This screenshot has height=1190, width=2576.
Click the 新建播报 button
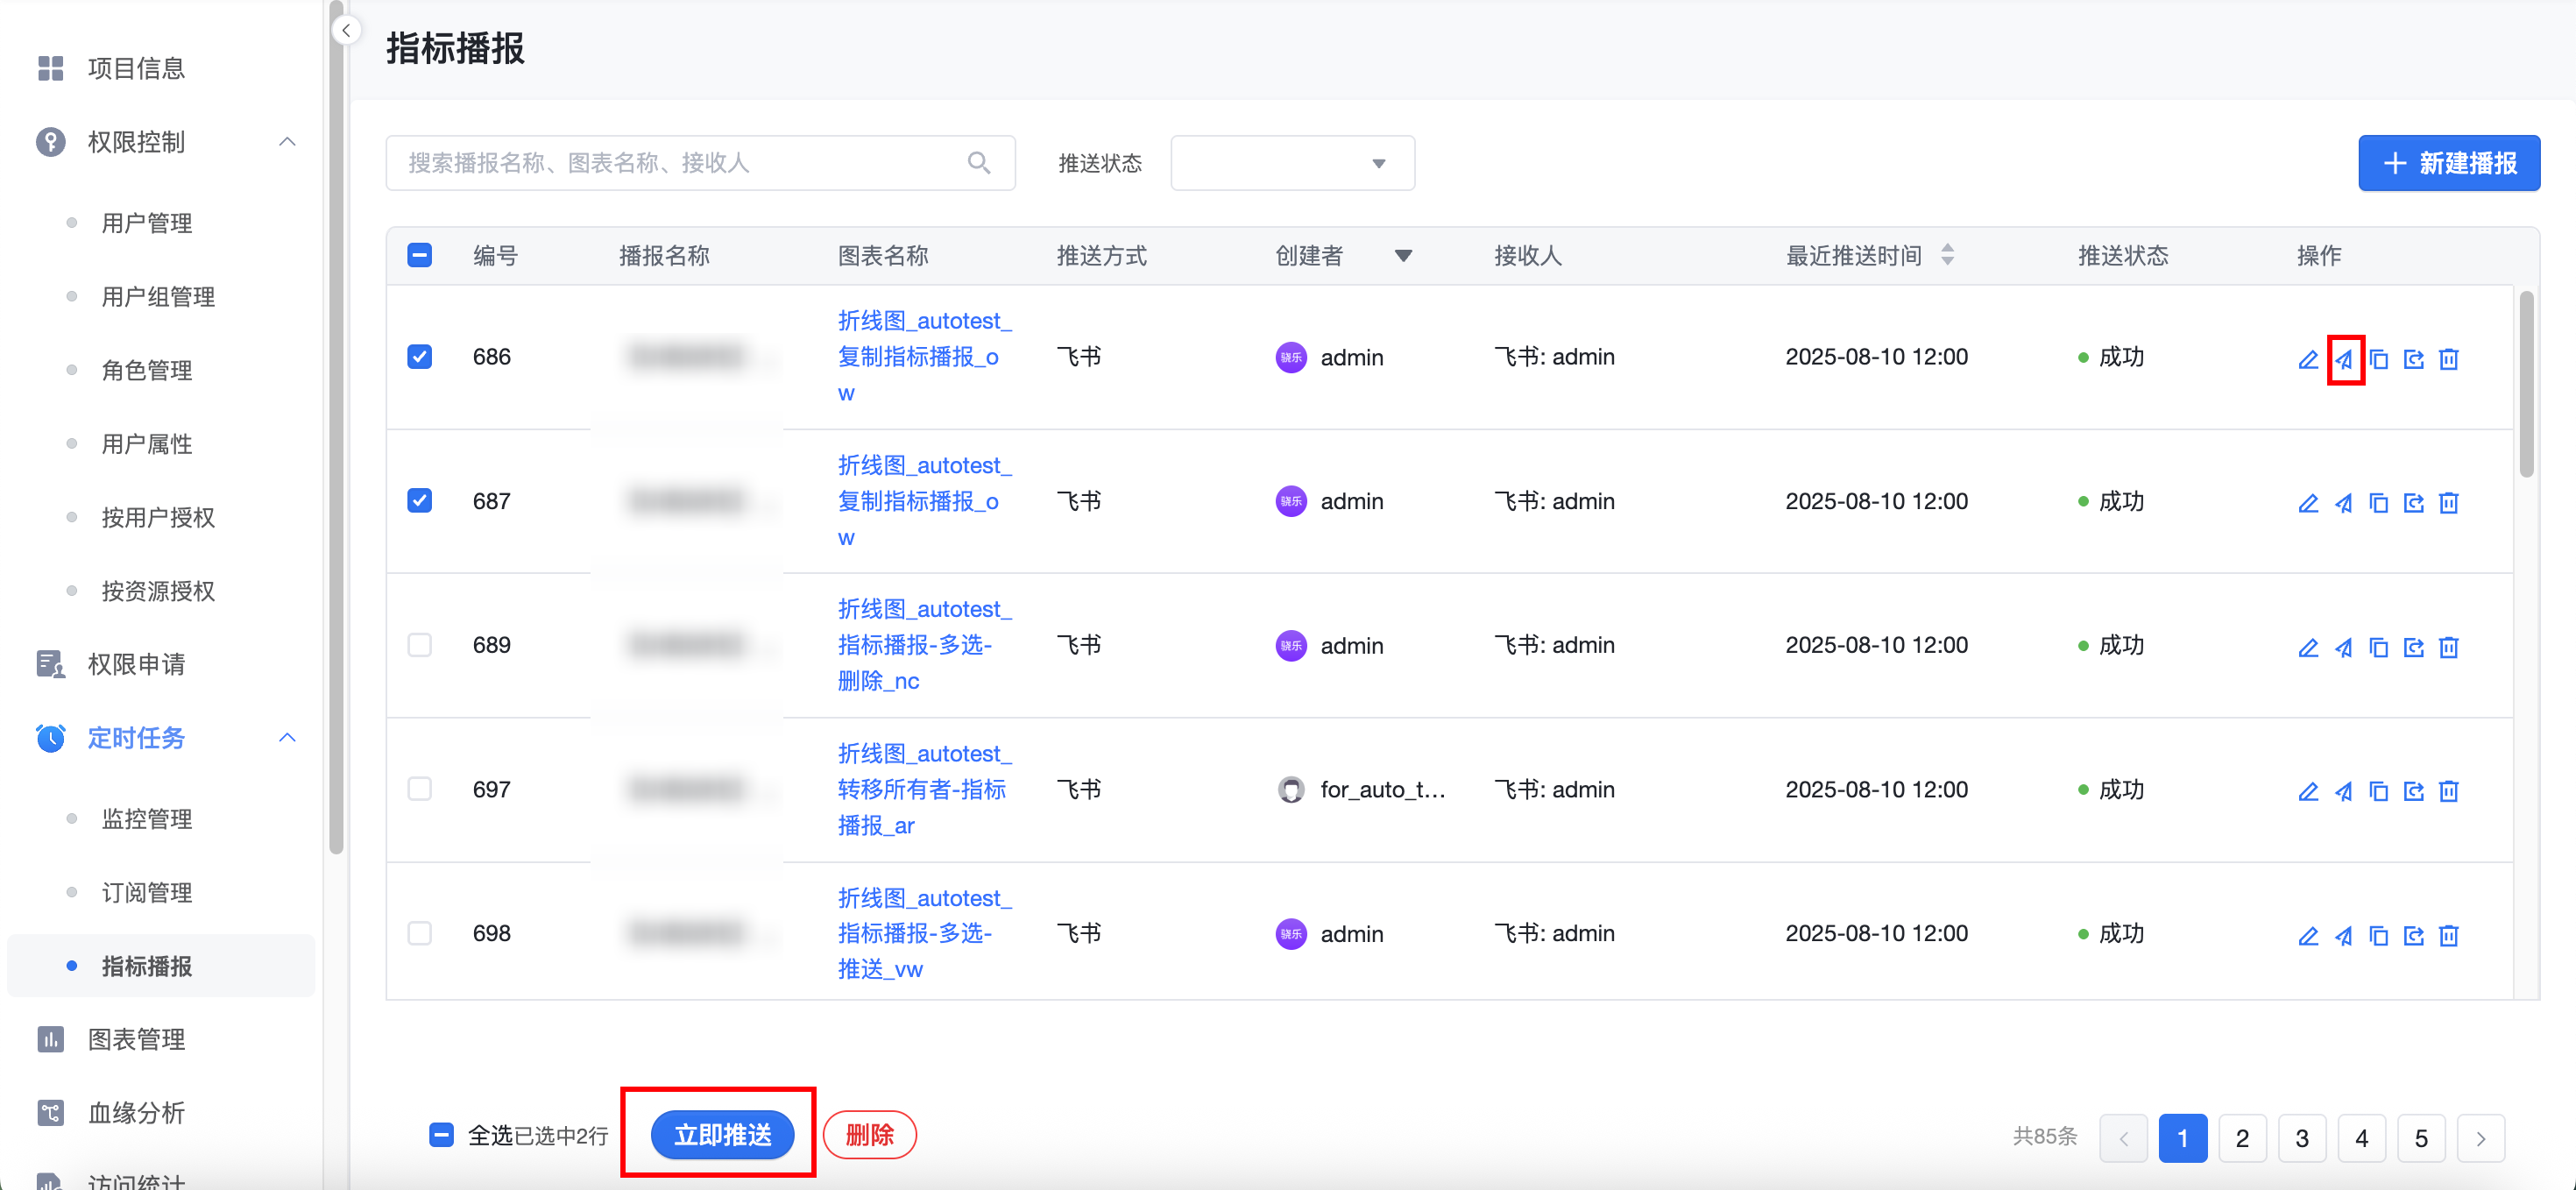click(x=2448, y=163)
